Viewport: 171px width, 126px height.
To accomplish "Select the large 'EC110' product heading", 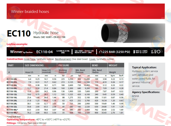I will (19, 33).
